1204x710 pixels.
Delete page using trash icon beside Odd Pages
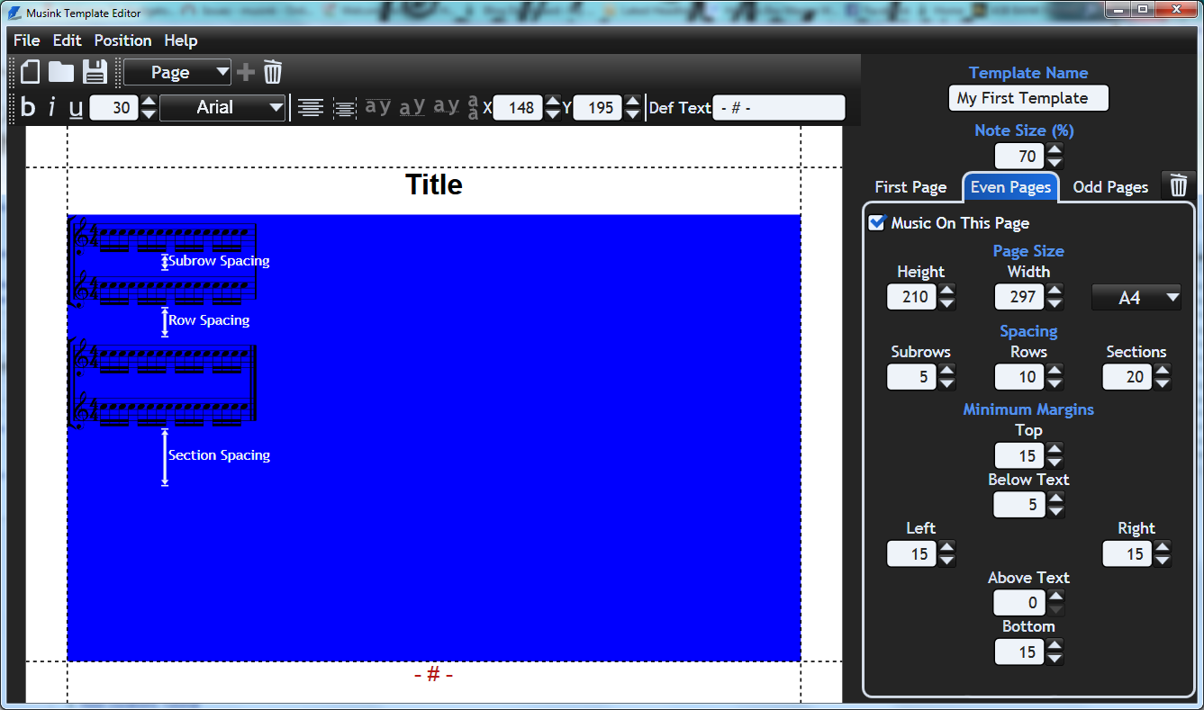click(1178, 186)
